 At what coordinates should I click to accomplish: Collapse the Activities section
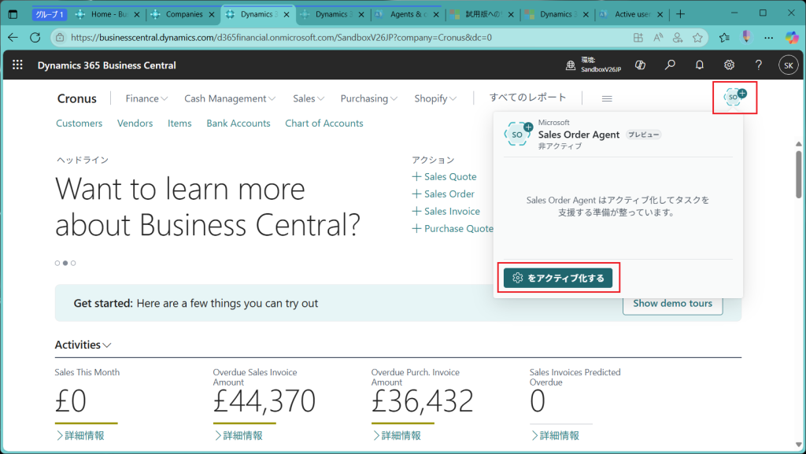click(x=83, y=345)
